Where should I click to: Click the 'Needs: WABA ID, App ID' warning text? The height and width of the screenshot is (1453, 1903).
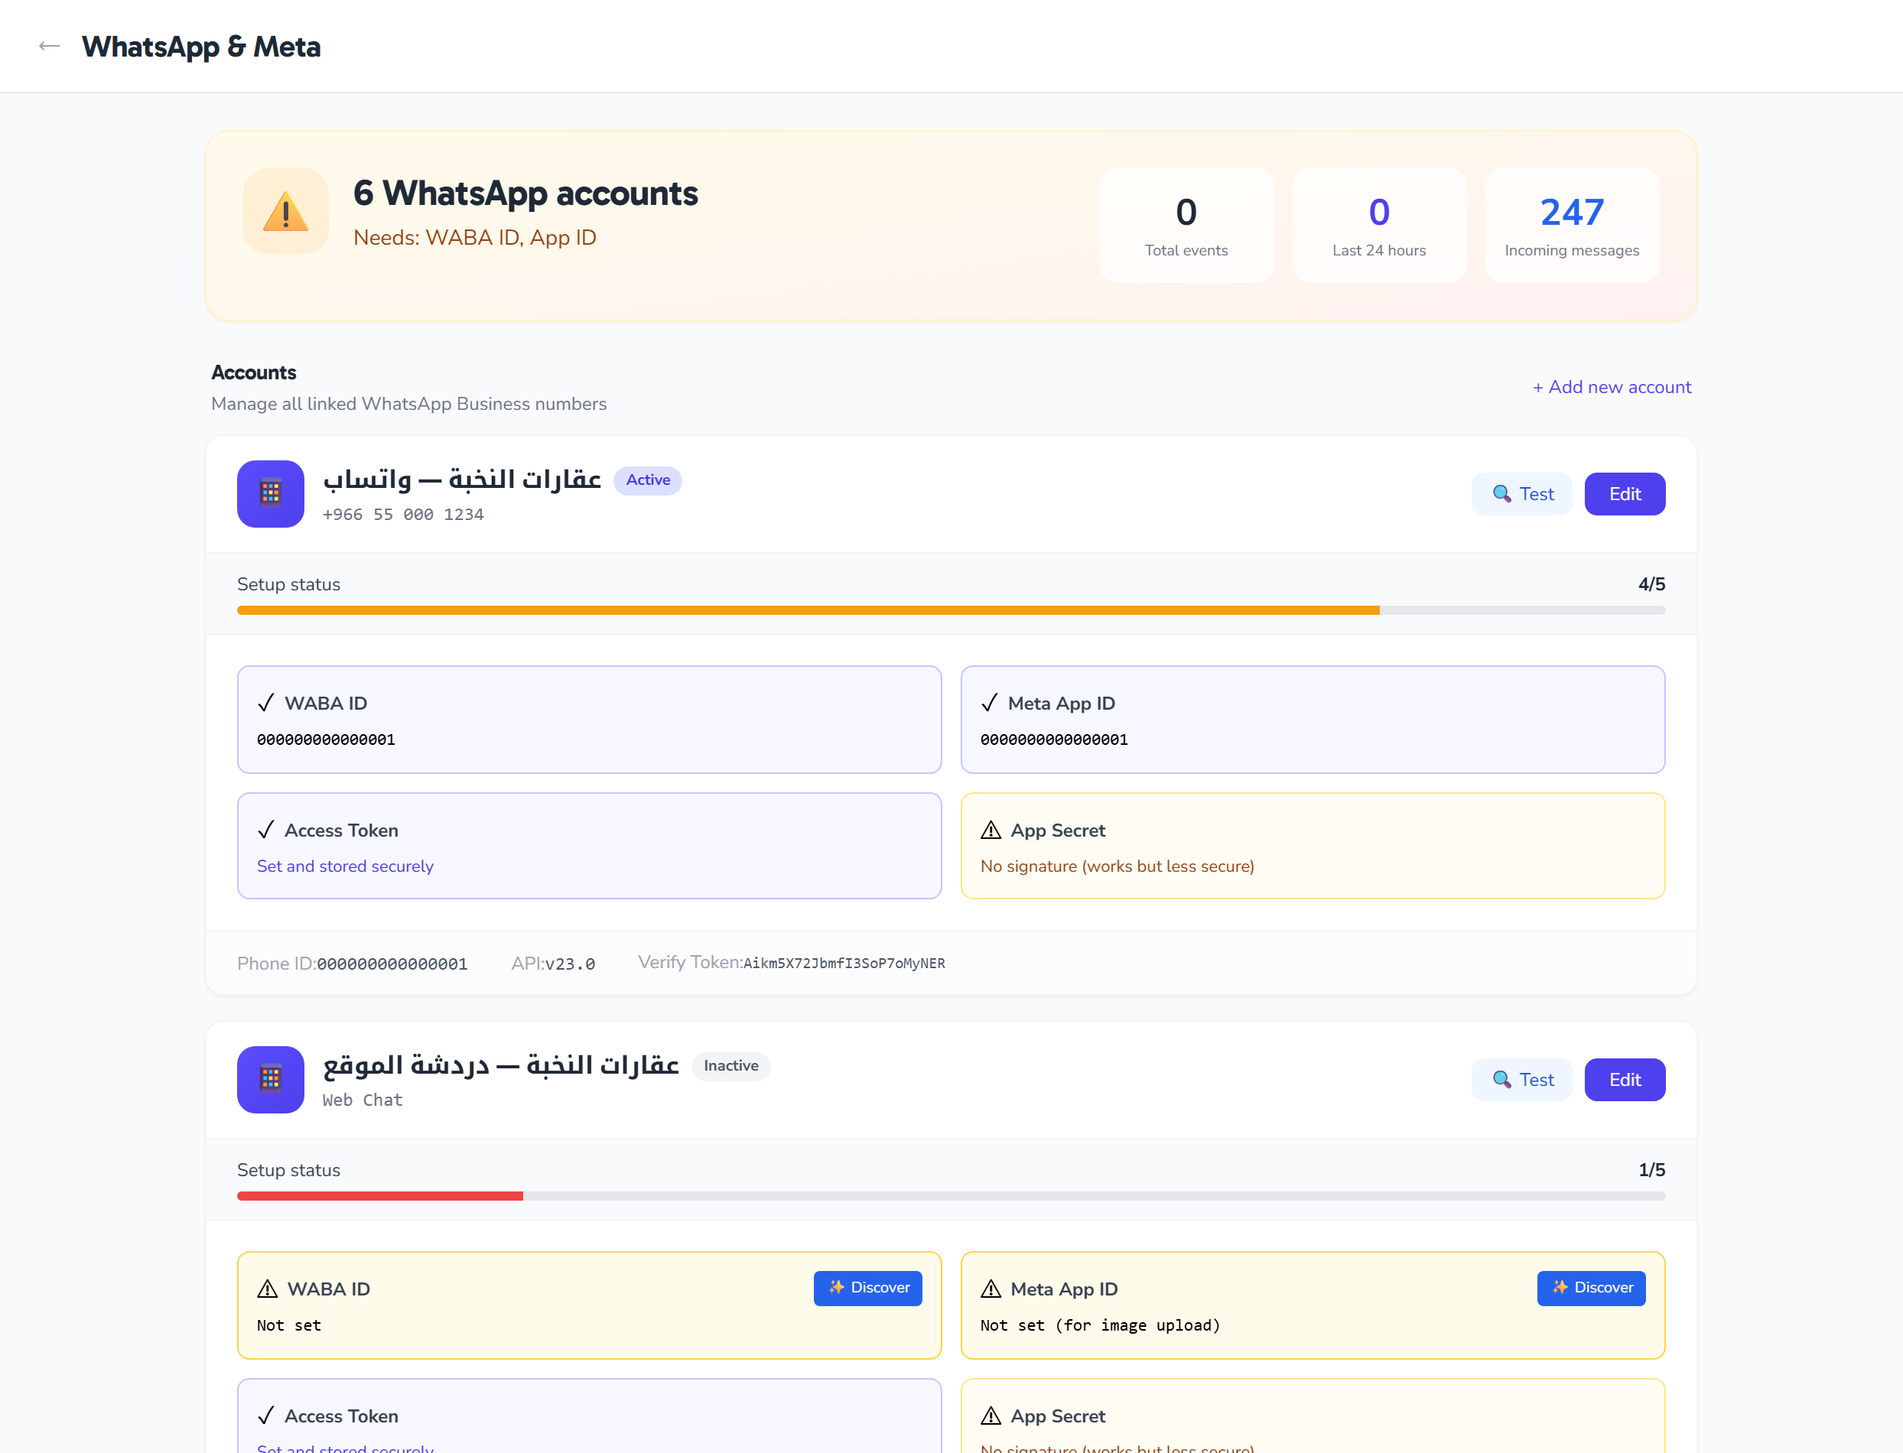click(475, 238)
